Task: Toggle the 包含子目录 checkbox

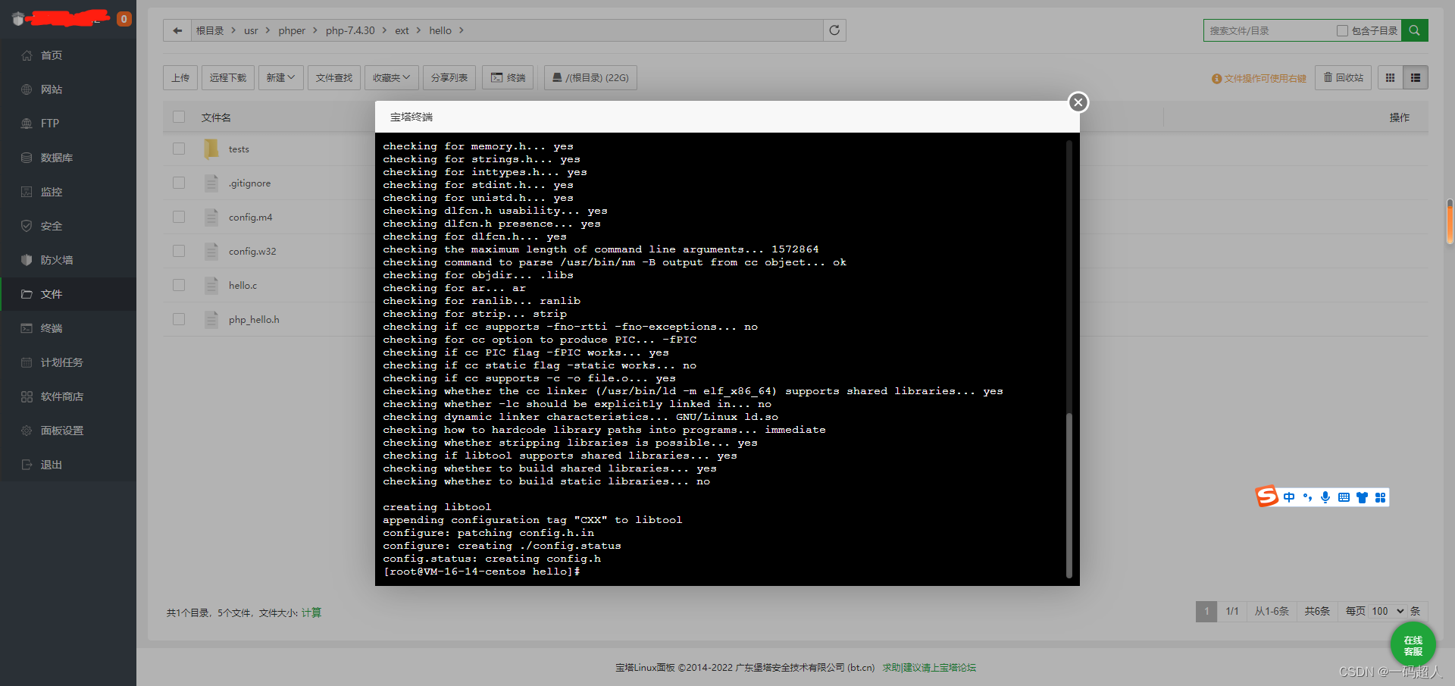Action: click(1342, 30)
